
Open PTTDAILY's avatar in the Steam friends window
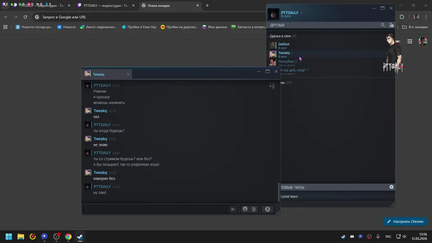coord(273,14)
